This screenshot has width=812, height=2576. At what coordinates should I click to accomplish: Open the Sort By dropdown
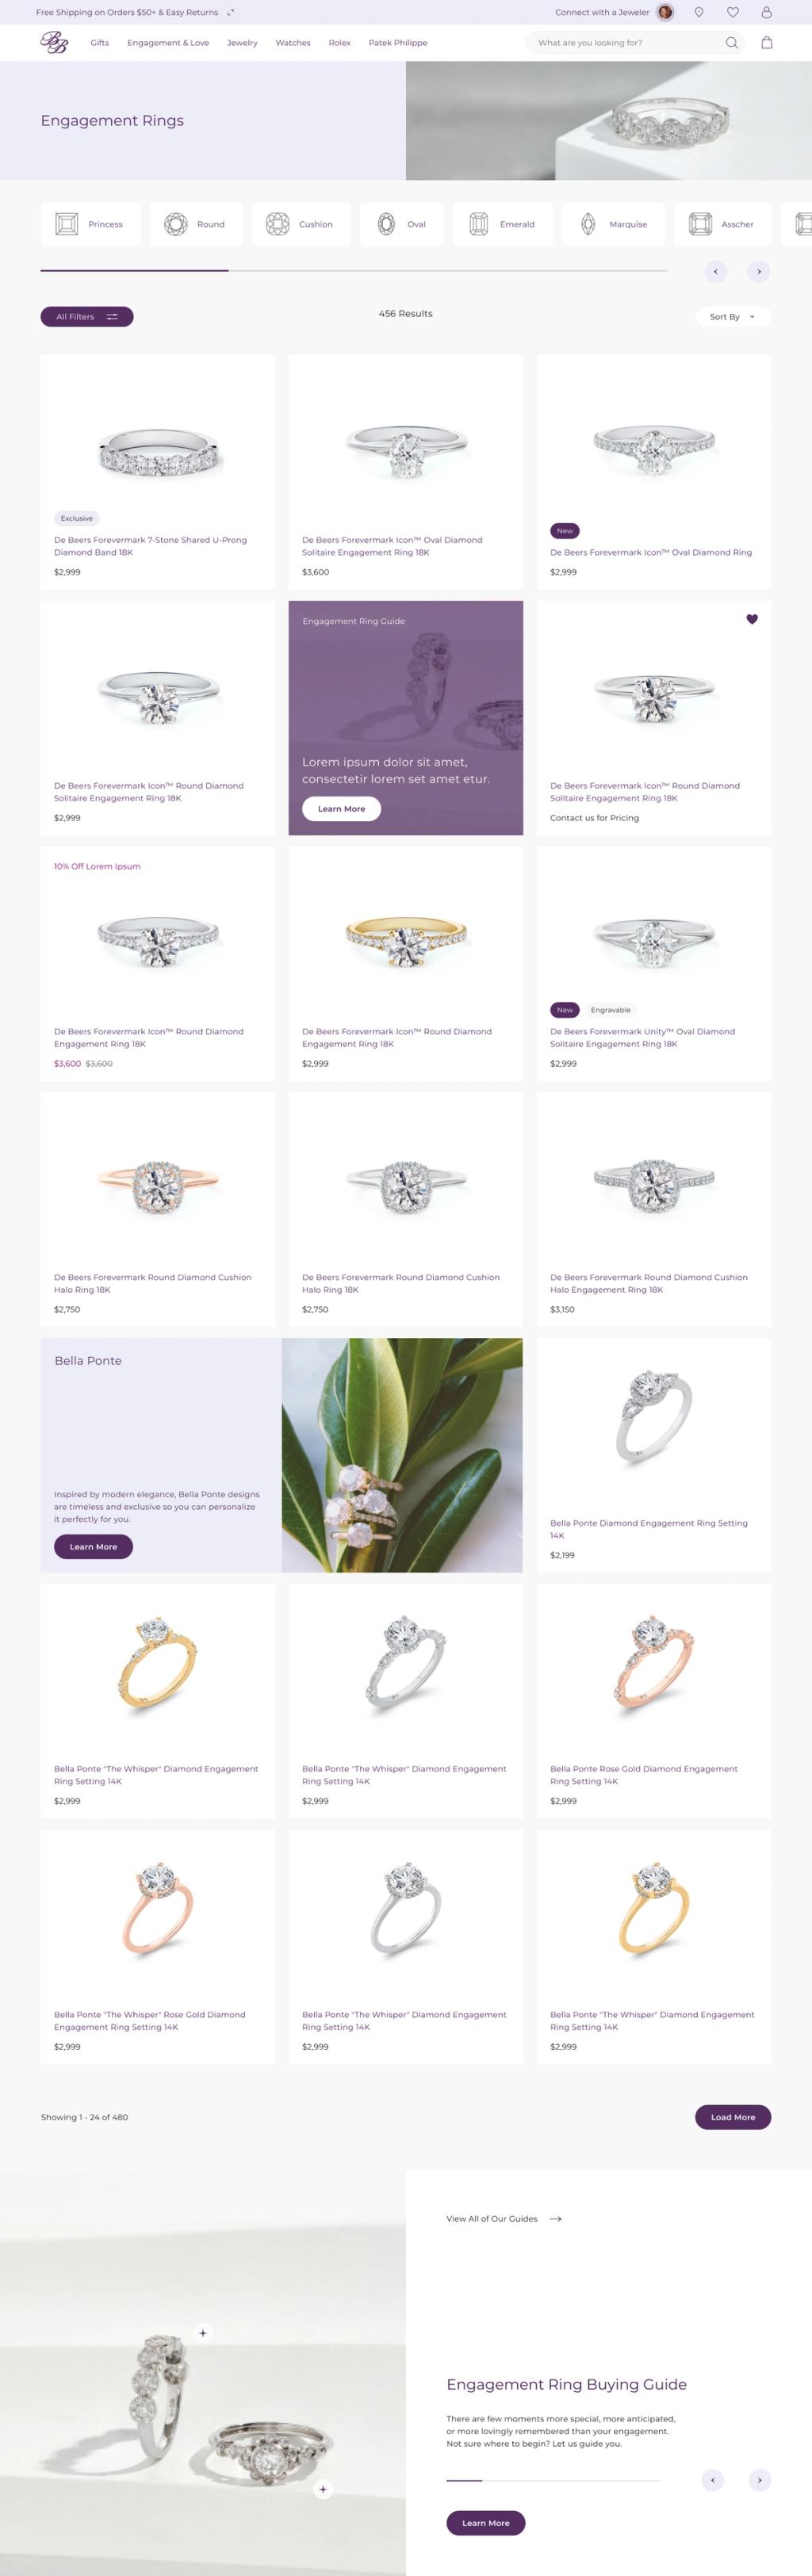(733, 317)
